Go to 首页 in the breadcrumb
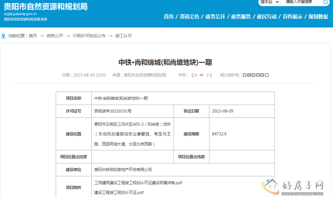 coord(33,36)
